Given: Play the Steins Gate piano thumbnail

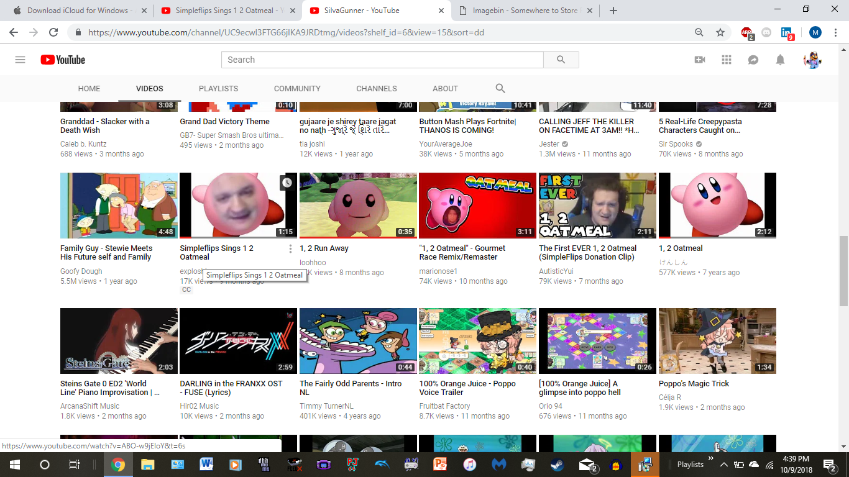Looking at the screenshot, I should (x=119, y=340).
